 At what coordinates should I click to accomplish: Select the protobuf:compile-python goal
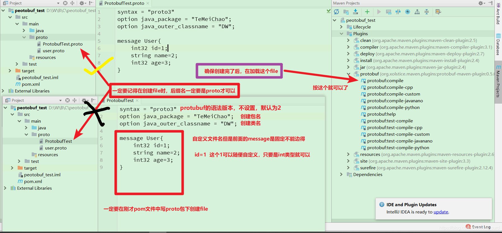[x=393, y=108]
